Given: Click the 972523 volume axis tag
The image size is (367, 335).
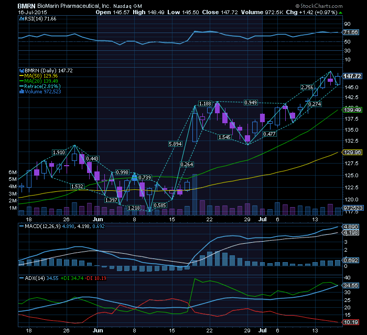Looking at the screenshot, I should [353, 208].
